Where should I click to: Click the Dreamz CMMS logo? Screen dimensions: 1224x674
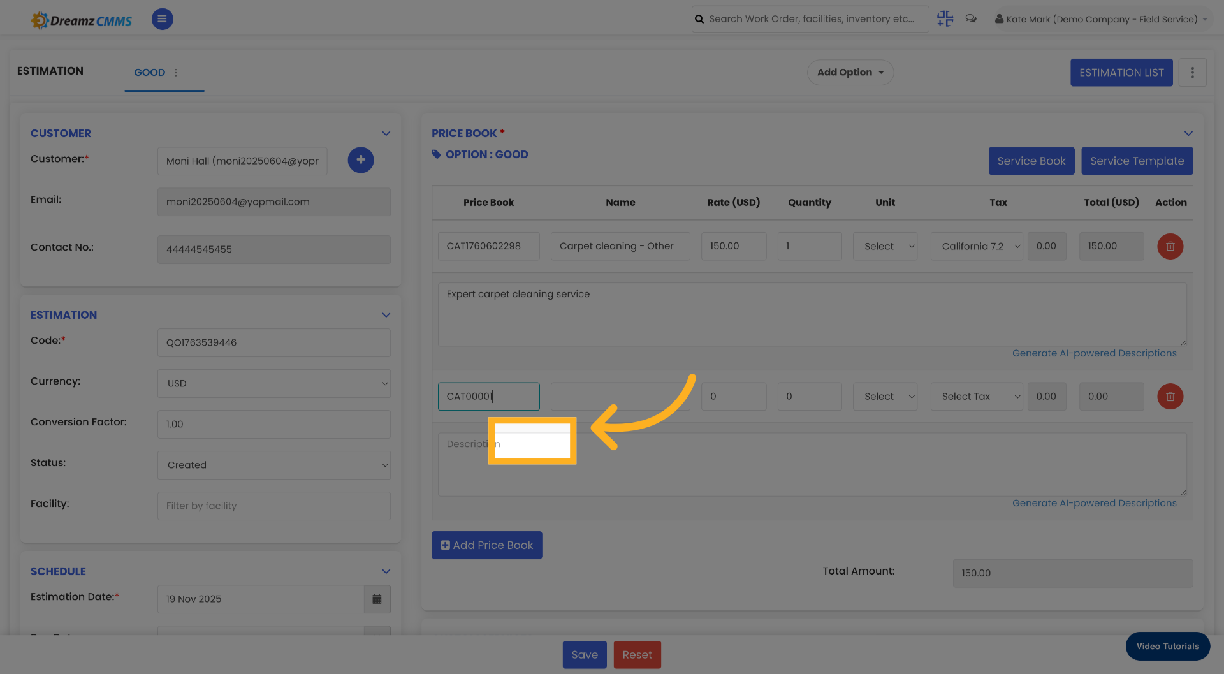pos(82,20)
